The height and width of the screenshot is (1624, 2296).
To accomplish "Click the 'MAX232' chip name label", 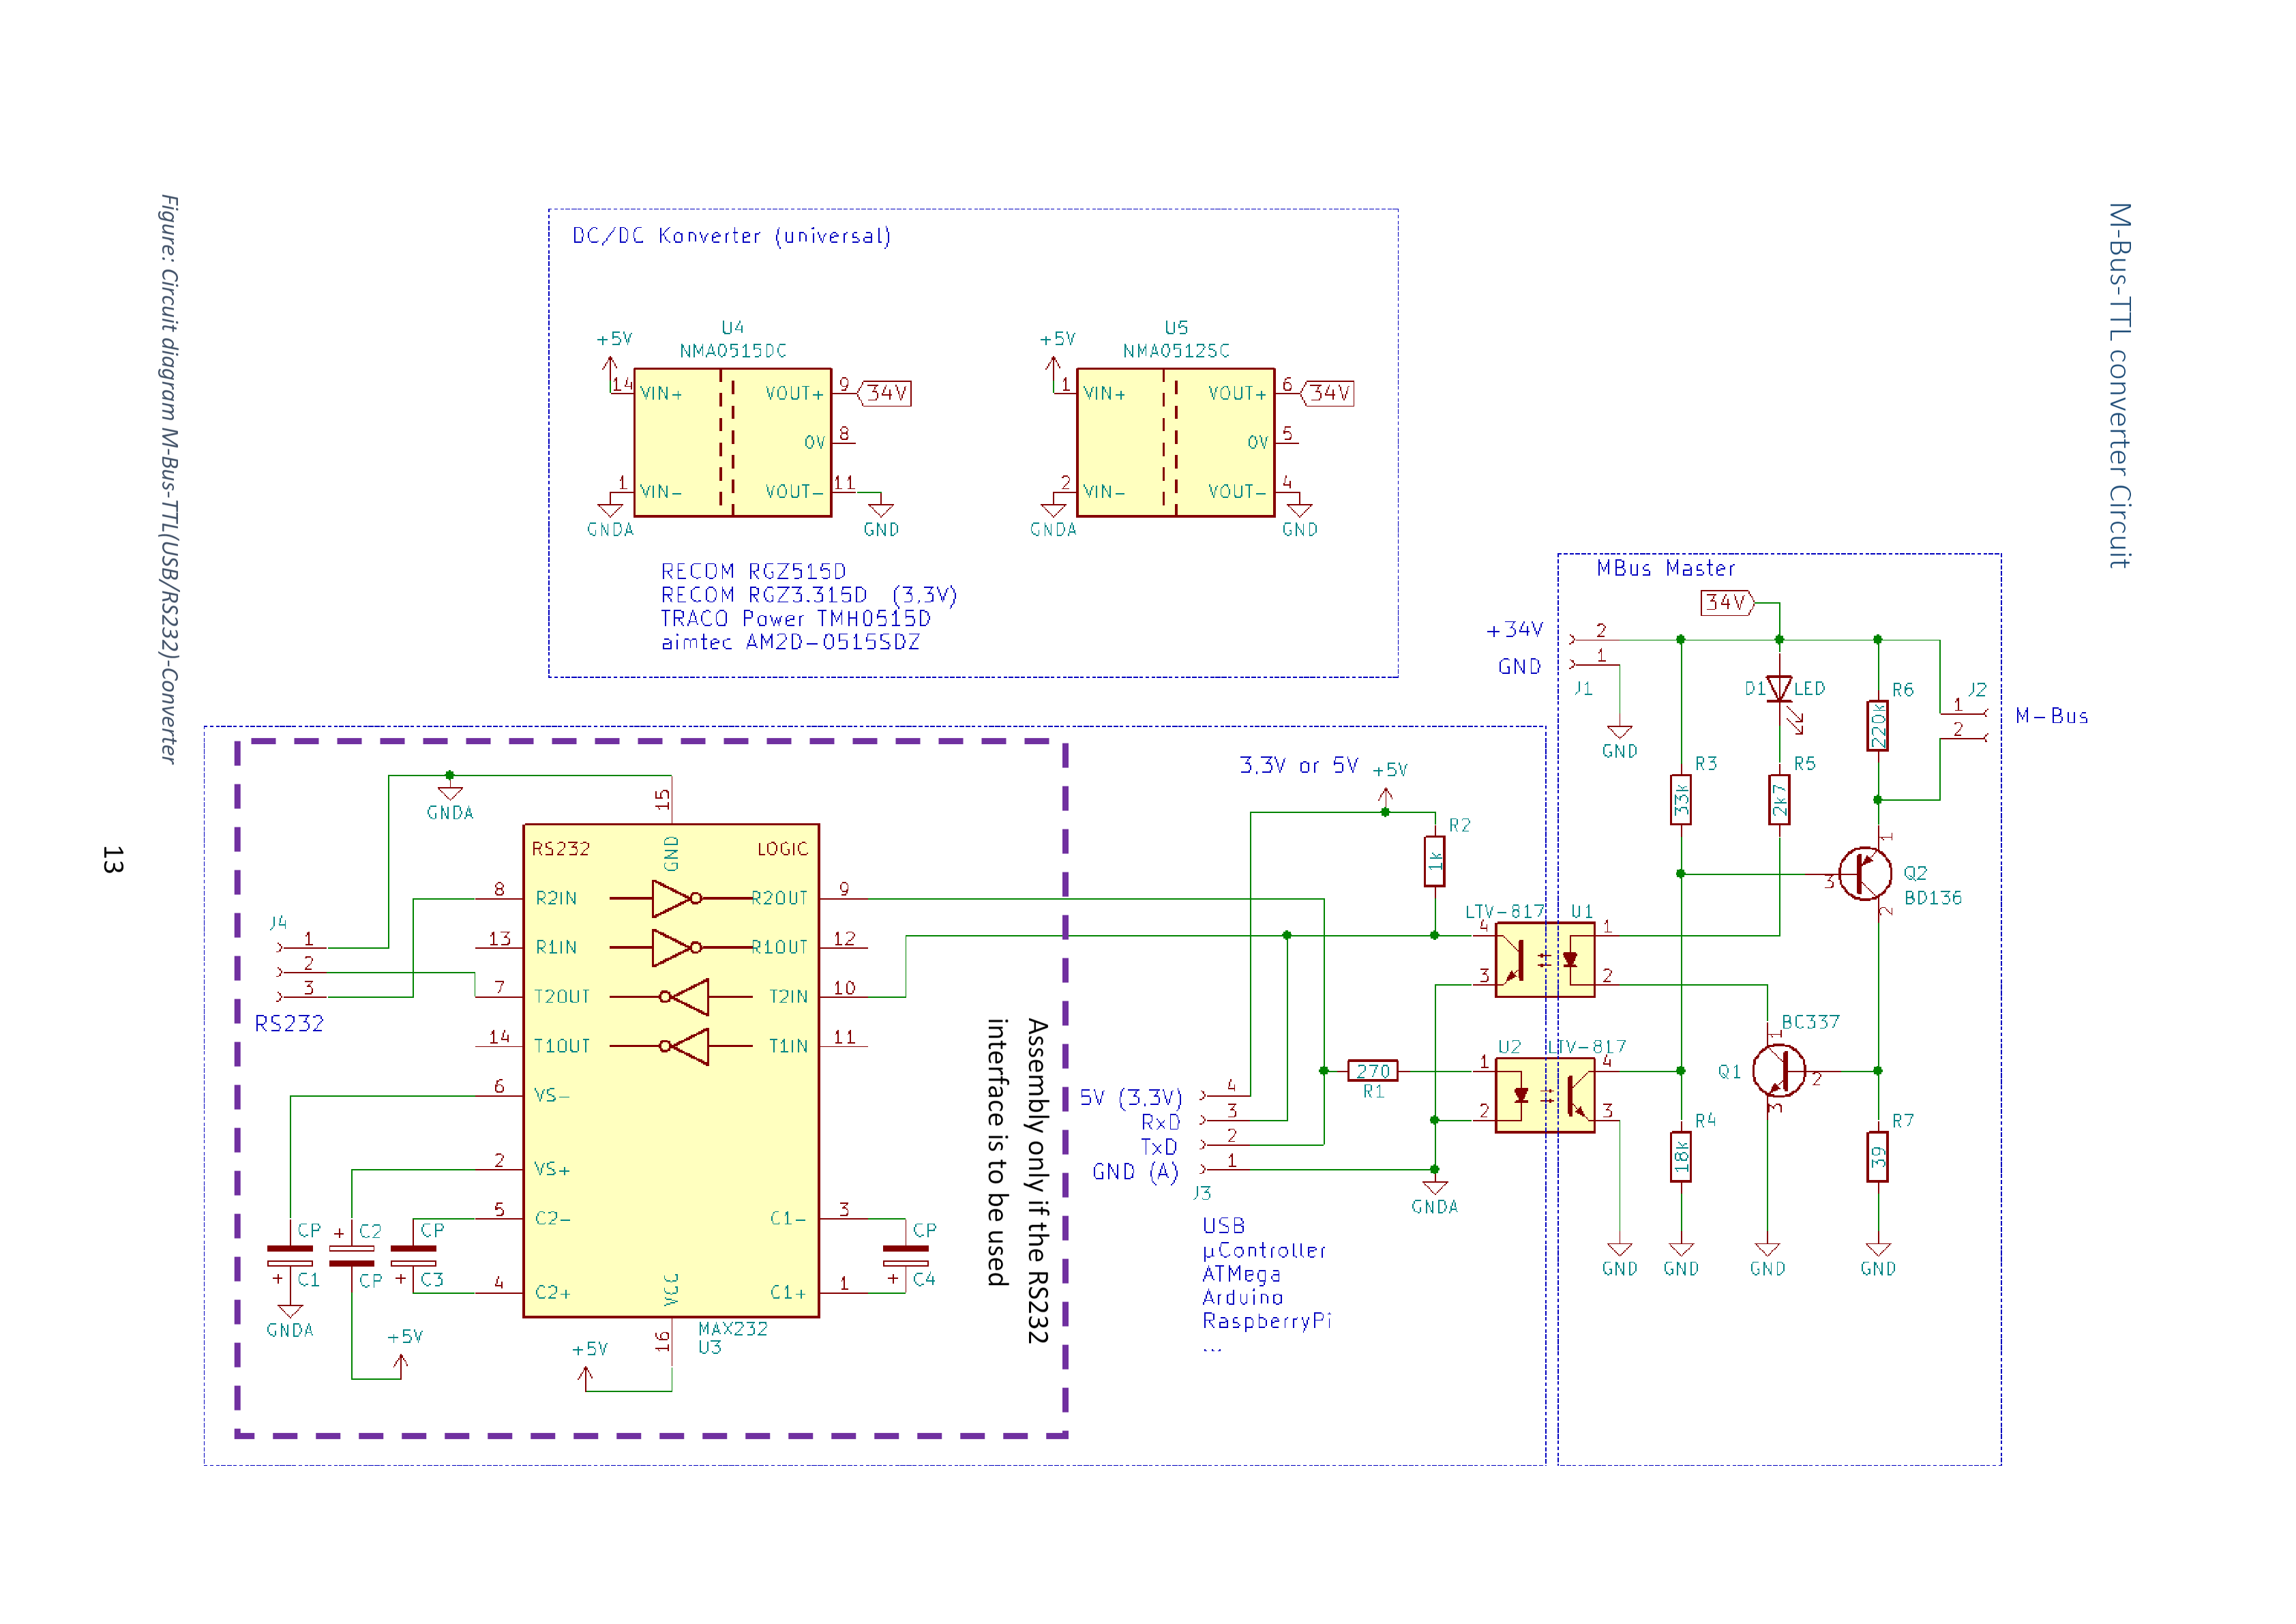I will point(732,1329).
